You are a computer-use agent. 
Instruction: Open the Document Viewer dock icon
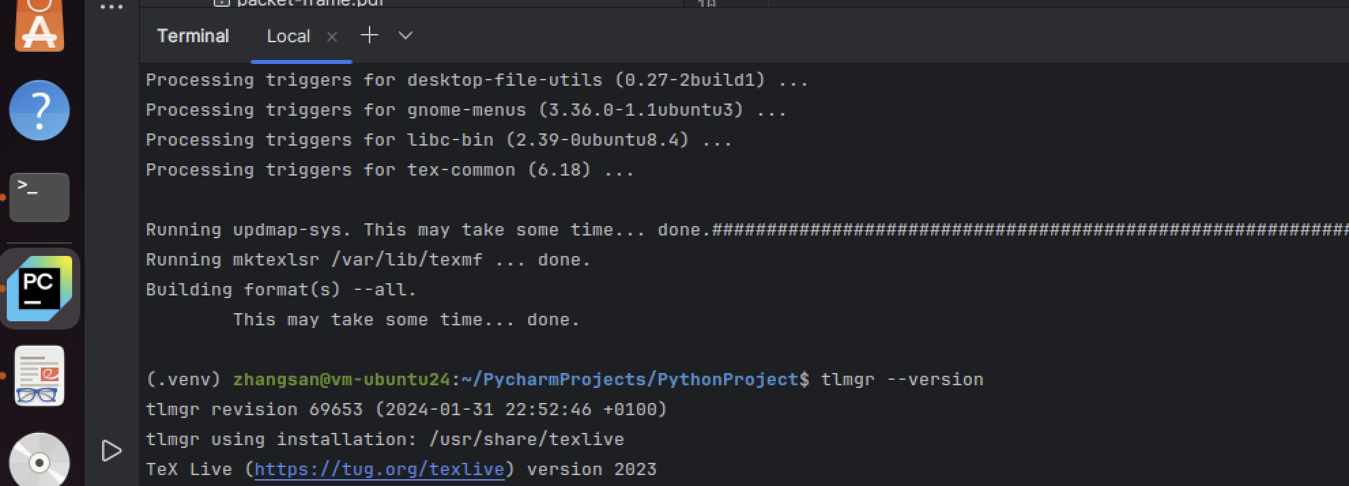pos(39,376)
